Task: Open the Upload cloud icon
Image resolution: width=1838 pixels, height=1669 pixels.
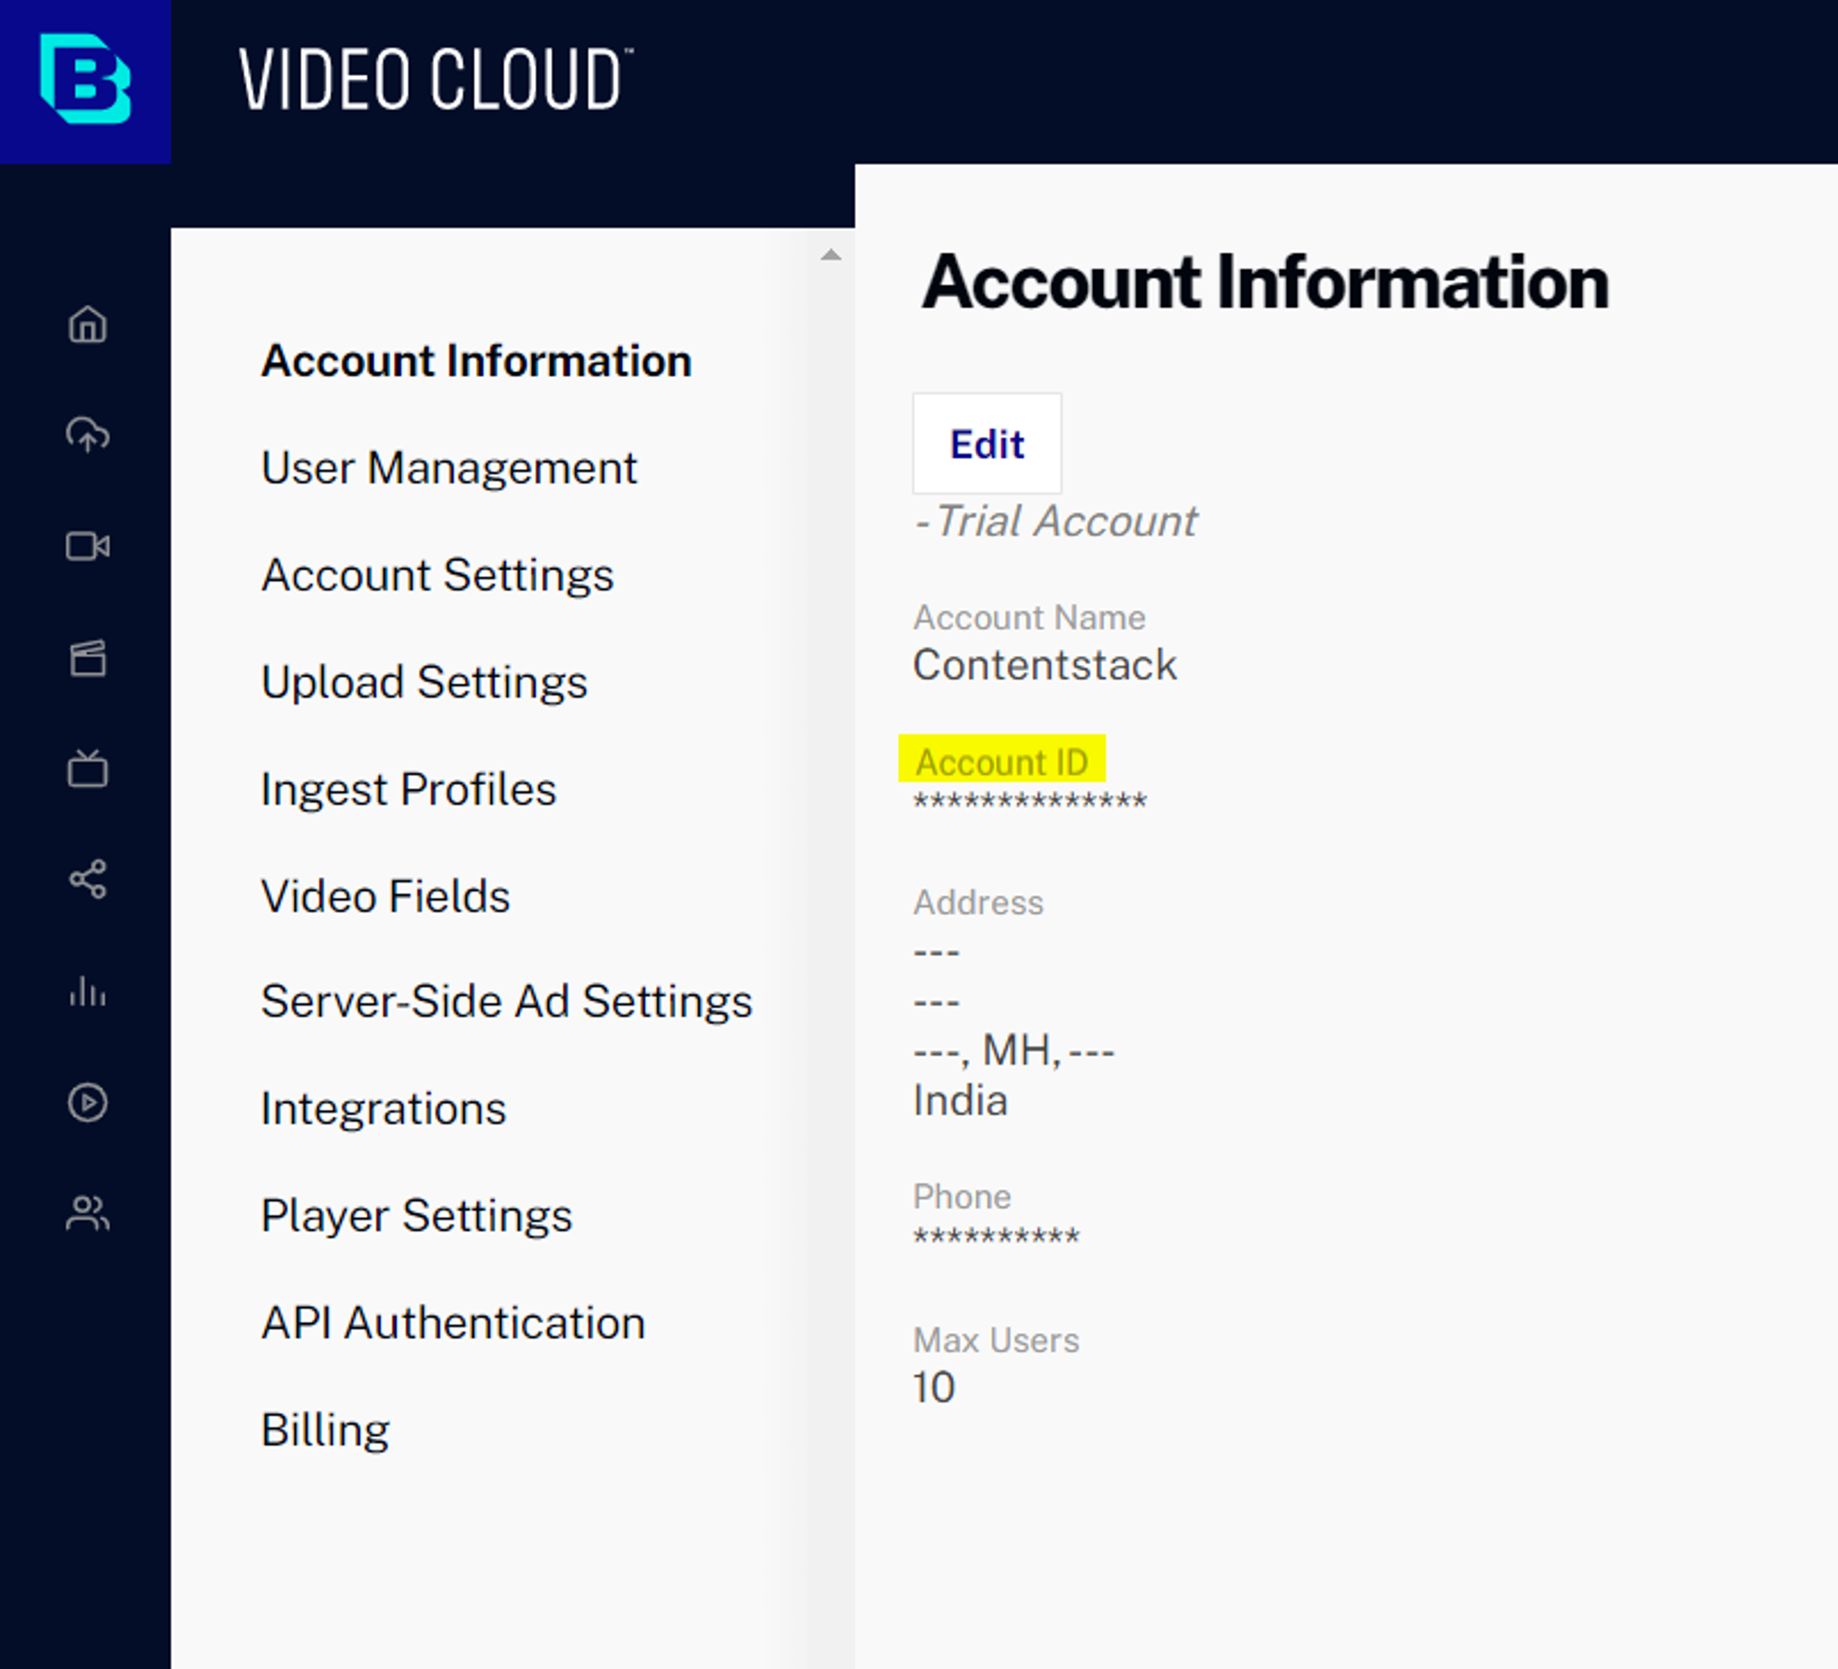Action: (88, 435)
